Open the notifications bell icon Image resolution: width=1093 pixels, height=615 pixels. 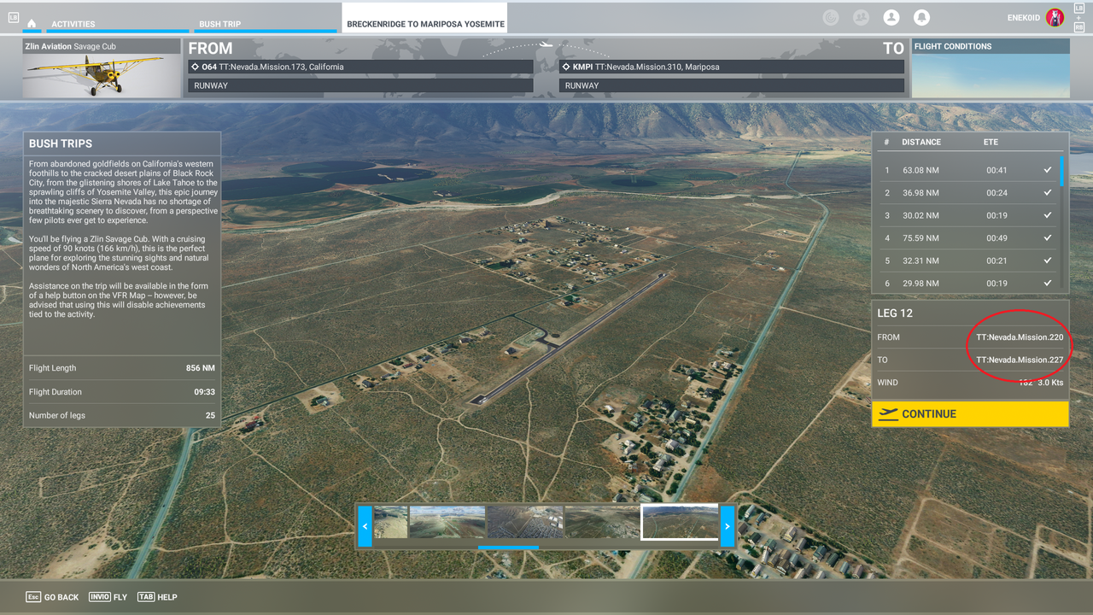point(921,17)
